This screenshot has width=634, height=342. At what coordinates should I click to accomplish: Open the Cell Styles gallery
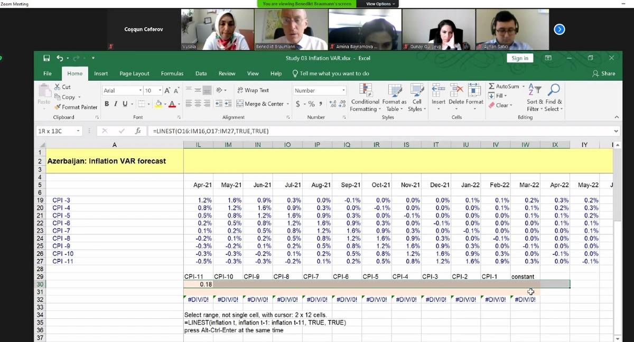(x=417, y=98)
